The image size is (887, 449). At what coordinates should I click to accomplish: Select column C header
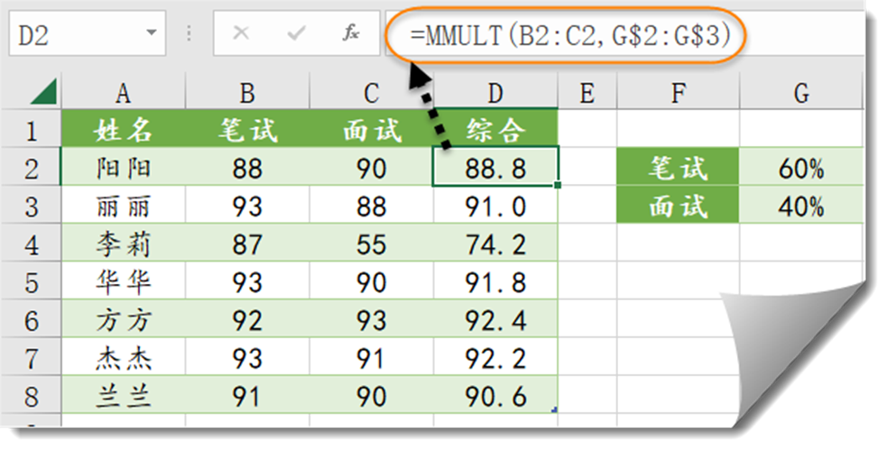coord(371,92)
